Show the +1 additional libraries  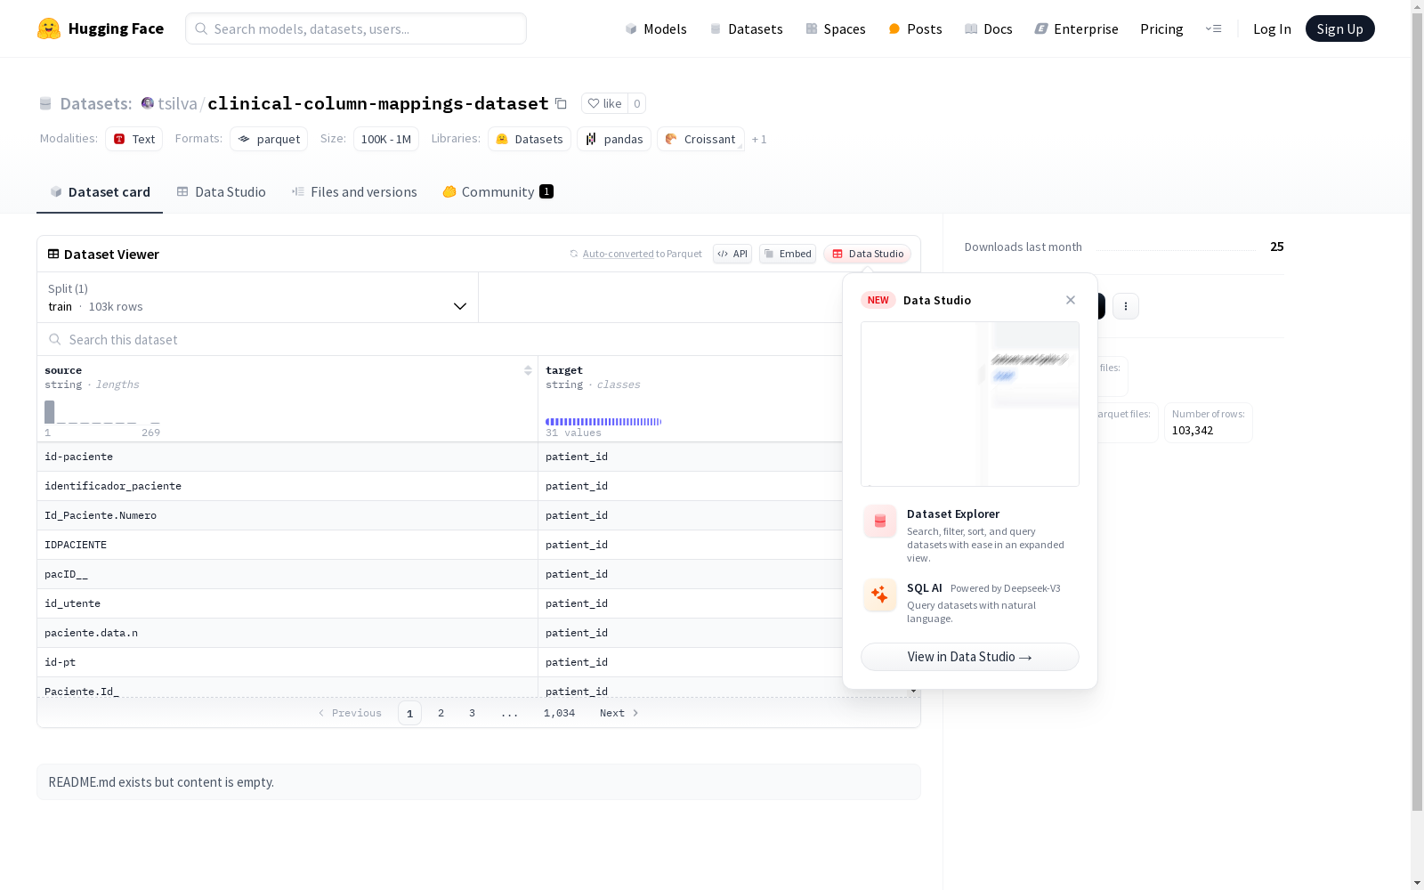point(759,139)
